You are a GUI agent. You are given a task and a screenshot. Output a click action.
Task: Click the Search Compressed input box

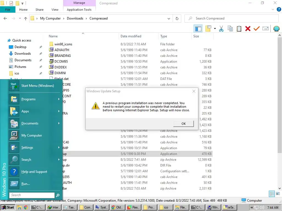click(232, 18)
